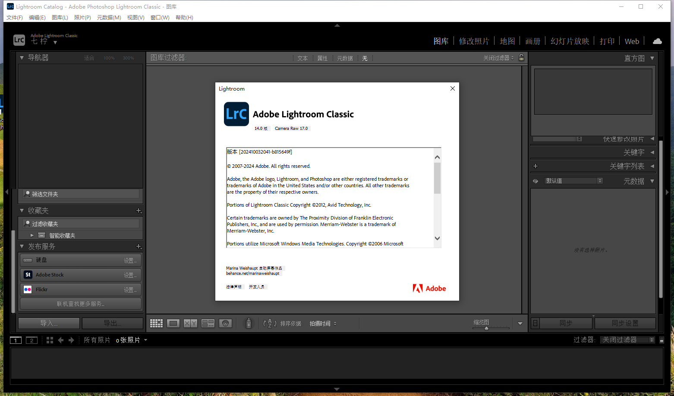Open toolbar content dropdown arrow
The image size is (674, 396).
(x=520, y=324)
